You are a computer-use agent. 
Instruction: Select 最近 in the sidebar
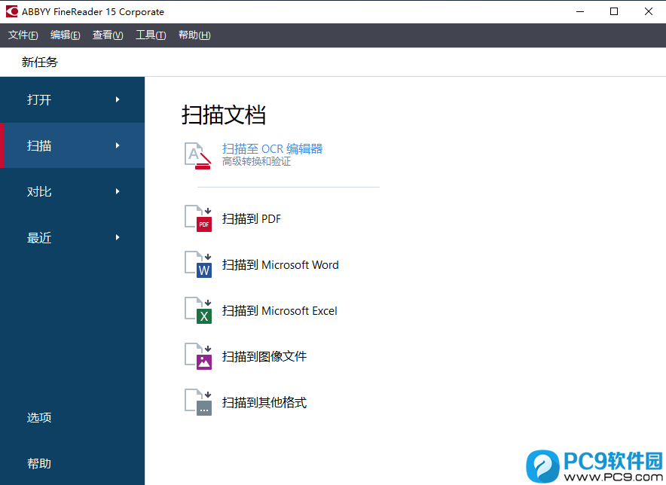pos(72,237)
